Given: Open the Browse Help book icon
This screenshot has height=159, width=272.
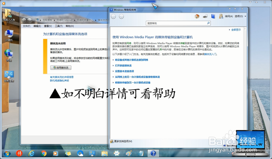Looking at the screenshot, I should pos(213,16).
